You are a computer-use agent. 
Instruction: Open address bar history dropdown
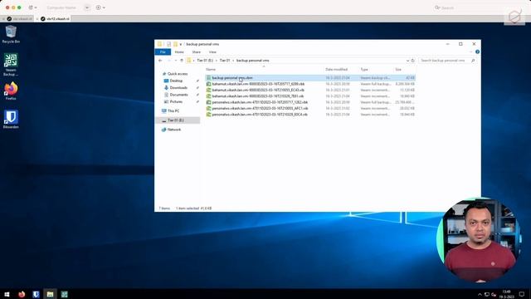click(407, 61)
